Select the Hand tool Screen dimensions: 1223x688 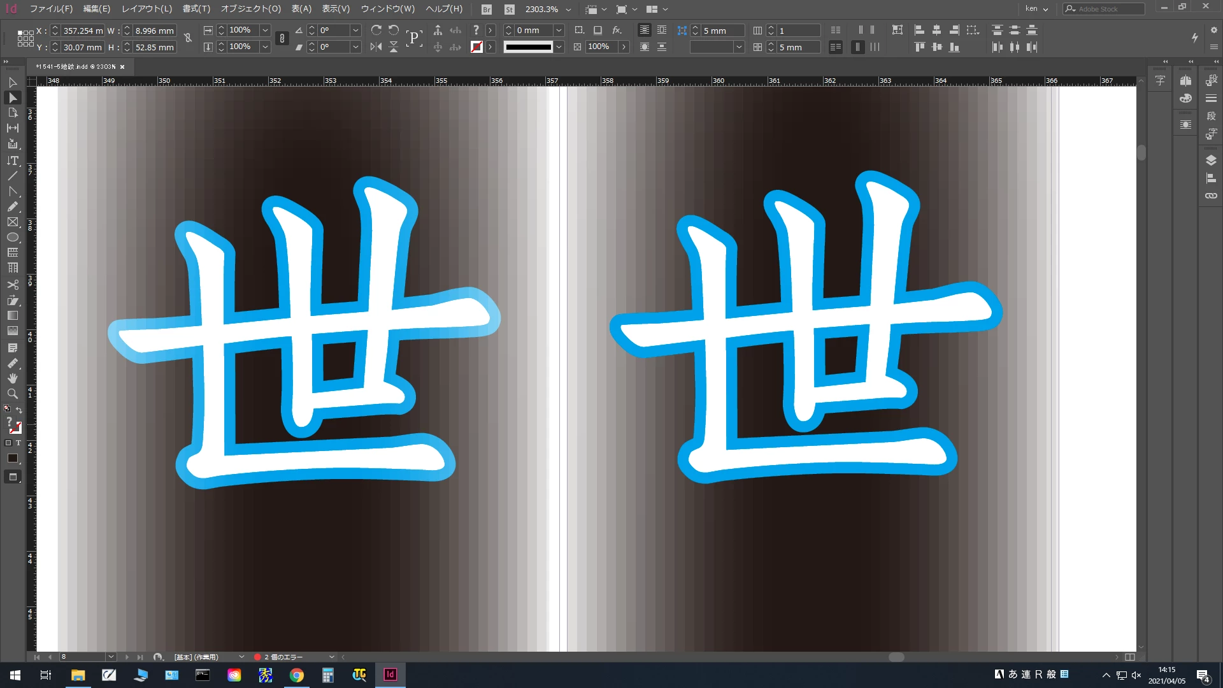[x=13, y=378]
